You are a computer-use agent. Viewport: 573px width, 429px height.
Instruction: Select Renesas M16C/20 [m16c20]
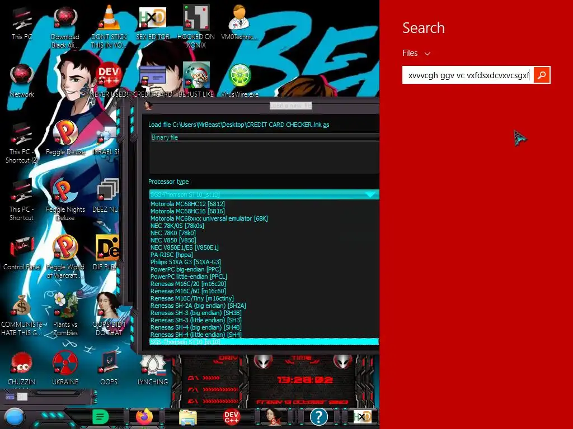click(x=264, y=284)
